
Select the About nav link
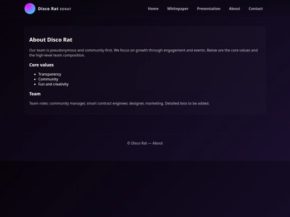(x=234, y=9)
